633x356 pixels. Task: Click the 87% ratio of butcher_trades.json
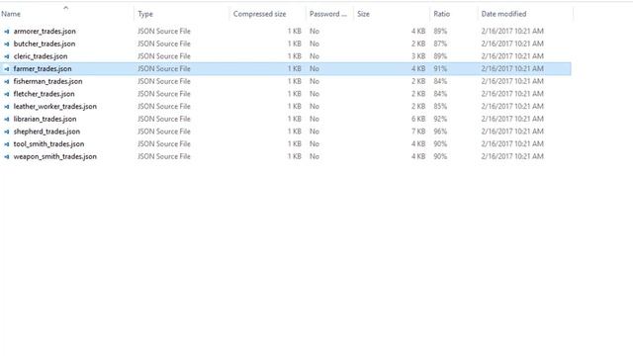[x=440, y=44]
